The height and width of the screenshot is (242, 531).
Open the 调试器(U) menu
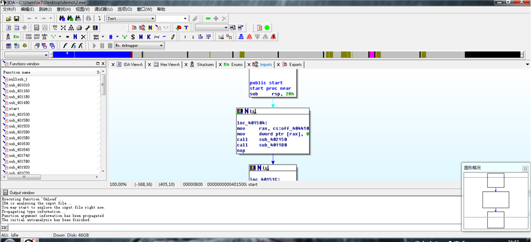click(x=103, y=9)
